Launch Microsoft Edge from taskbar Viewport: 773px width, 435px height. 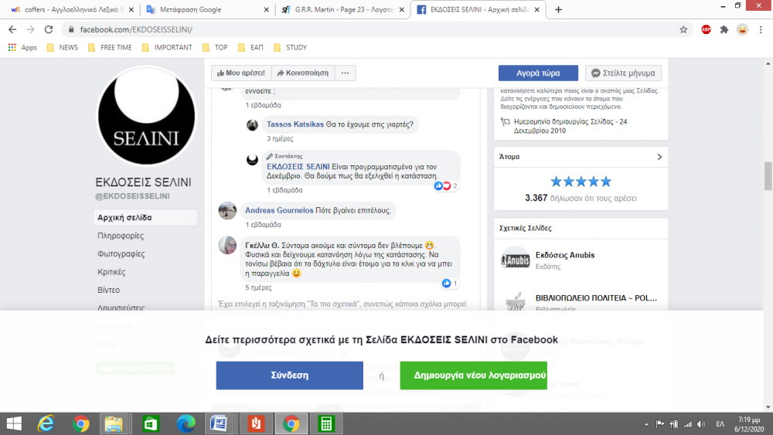186,423
